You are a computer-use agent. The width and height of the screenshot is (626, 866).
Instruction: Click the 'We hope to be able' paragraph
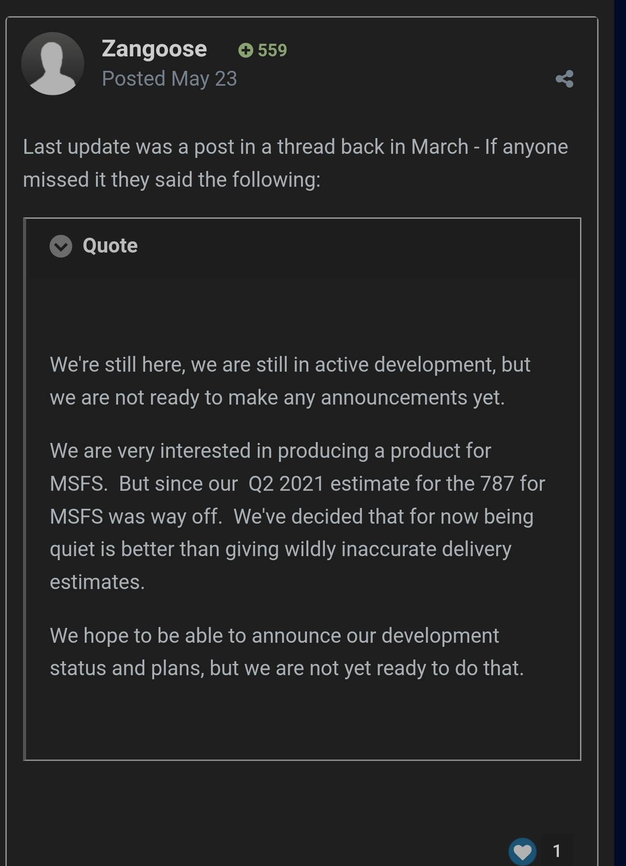[287, 652]
